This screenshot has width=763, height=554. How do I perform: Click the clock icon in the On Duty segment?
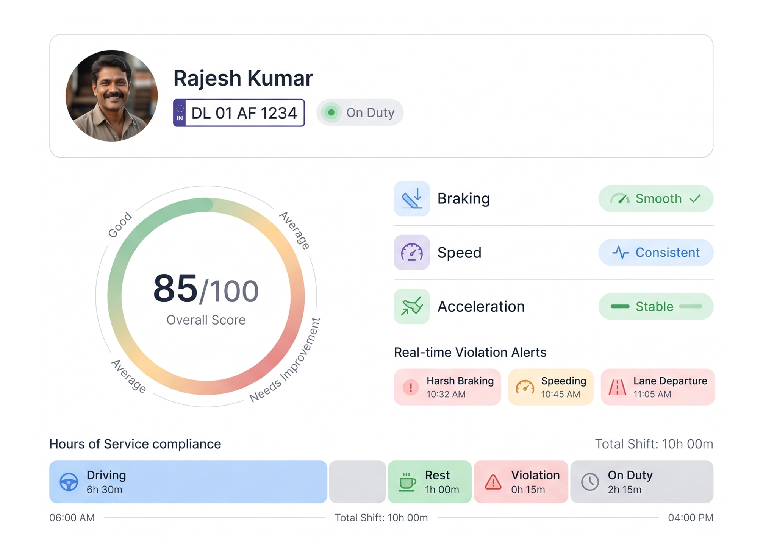pyautogui.click(x=590, y=482)
